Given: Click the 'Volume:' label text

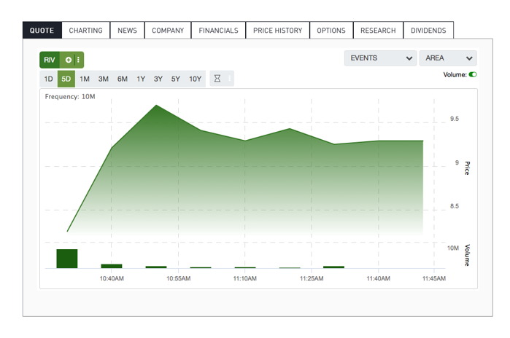Looking at the screenshot, I should pyautogui.click(x=455, y=75).
